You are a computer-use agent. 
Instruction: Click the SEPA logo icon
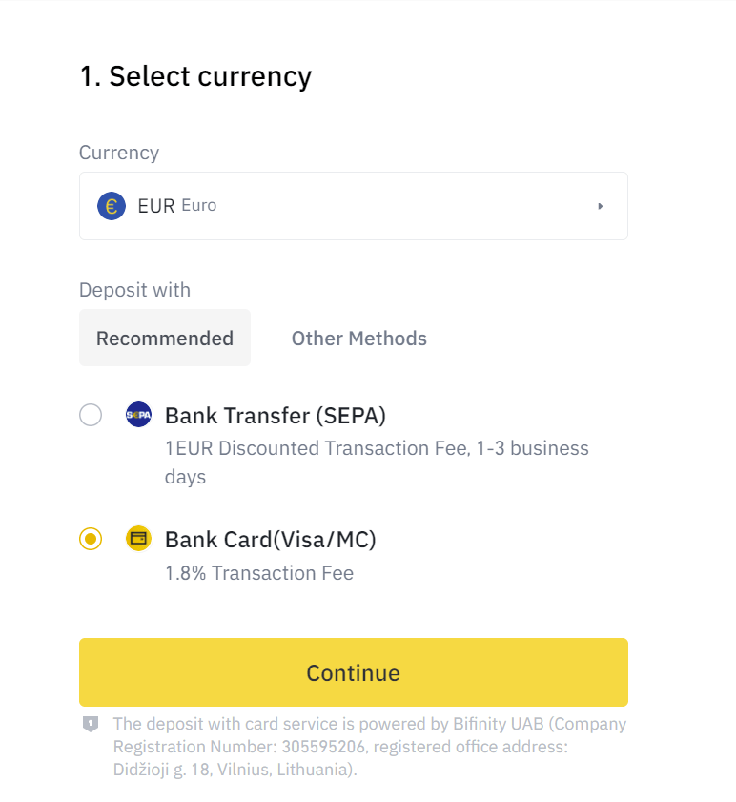tap(138, 415)
